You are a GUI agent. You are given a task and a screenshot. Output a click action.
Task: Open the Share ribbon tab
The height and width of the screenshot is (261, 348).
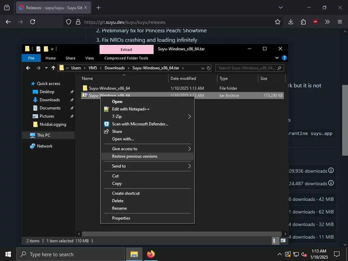70,58
